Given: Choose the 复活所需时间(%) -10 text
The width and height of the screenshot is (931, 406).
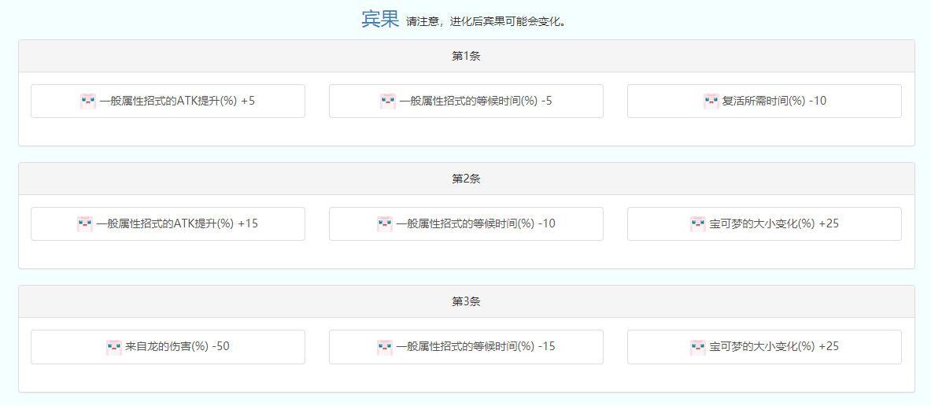Looking at the screenshot, I should point(774,101).
